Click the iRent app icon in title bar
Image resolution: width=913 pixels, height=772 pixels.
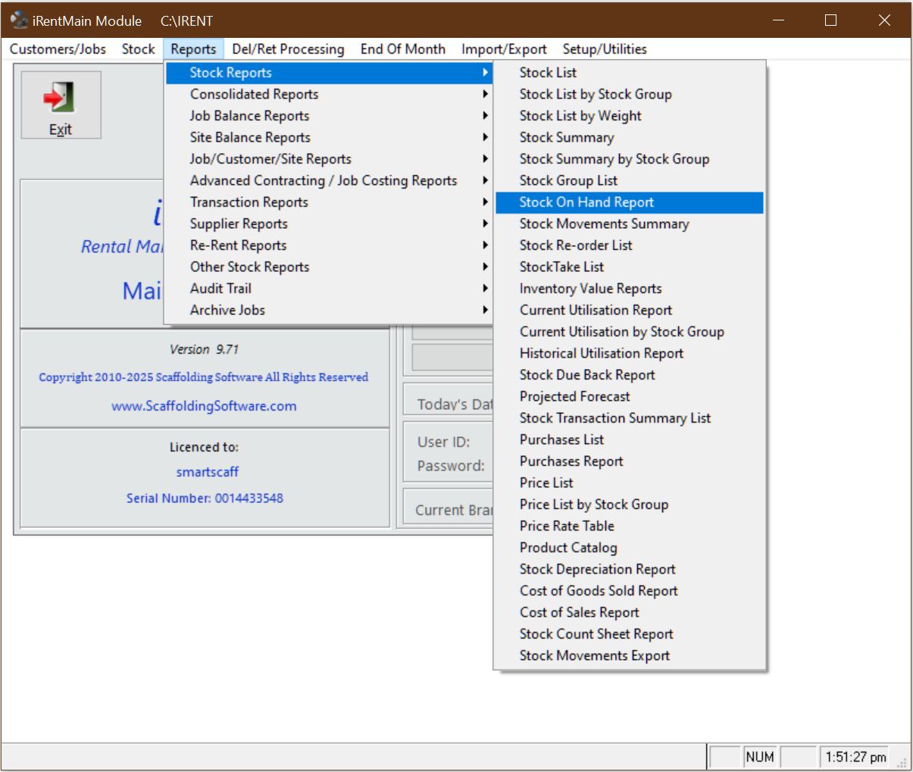19,20
